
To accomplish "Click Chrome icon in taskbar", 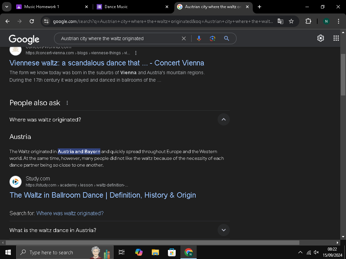I will coord(189,252).
